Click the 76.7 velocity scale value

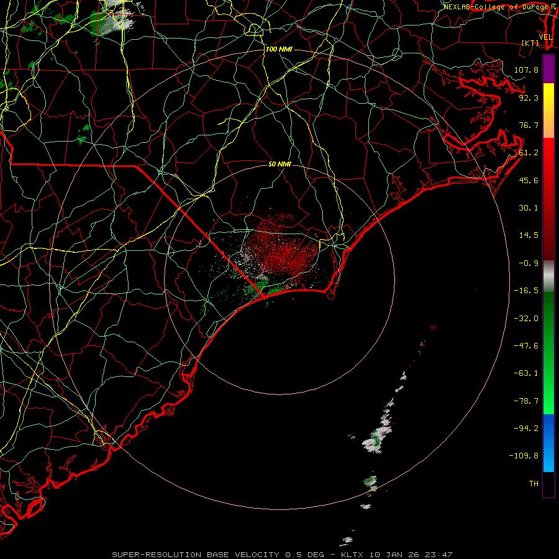pos(529,125)
